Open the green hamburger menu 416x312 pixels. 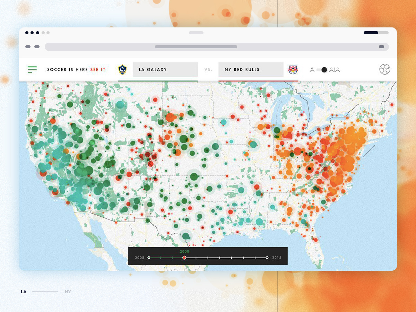click(32, 70)
